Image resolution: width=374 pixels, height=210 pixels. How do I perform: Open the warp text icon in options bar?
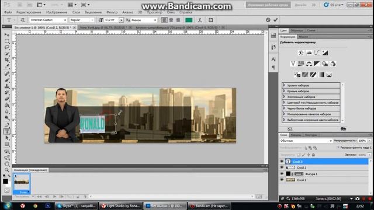tap(200, 20)
